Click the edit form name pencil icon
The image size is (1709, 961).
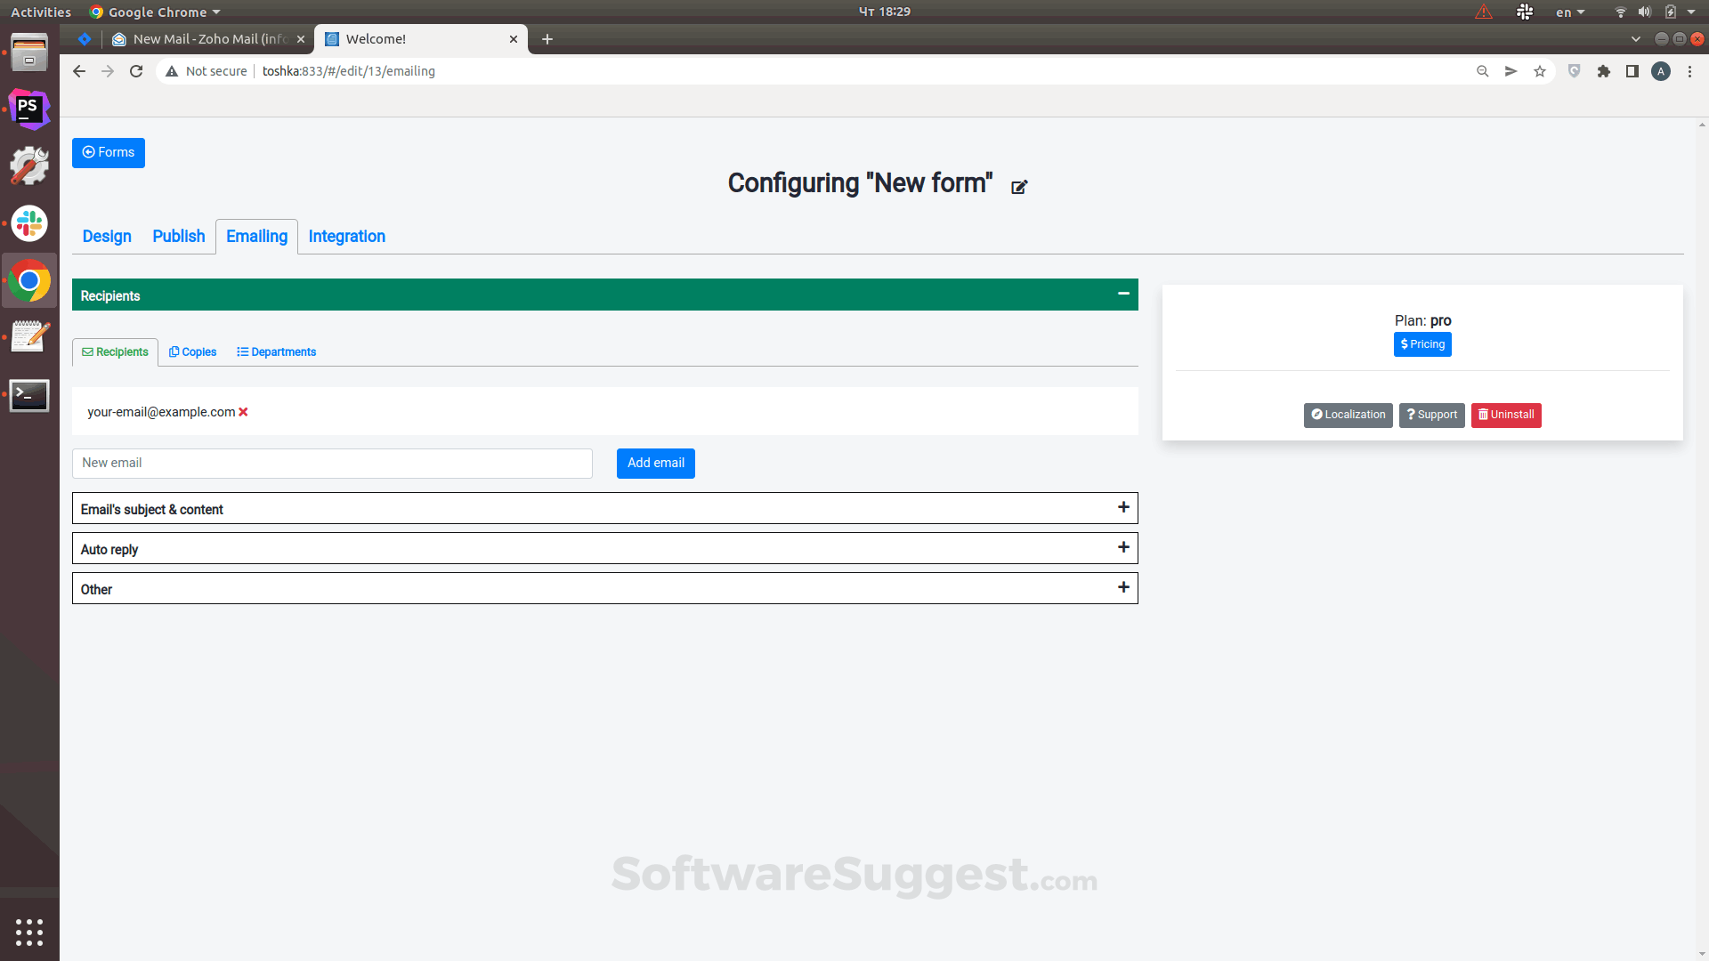click(1019, 187)
